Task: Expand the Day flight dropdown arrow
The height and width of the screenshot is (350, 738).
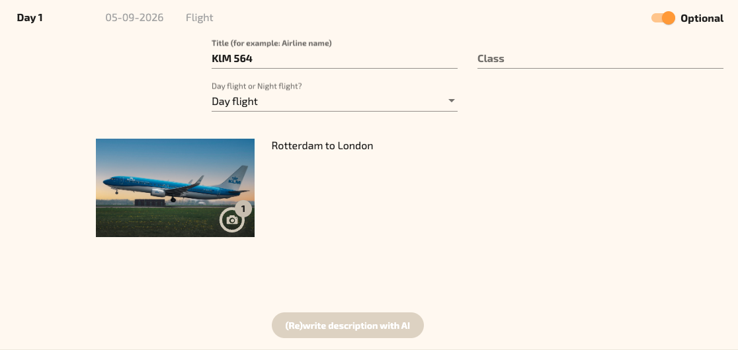Action: (x=452, y=101)
